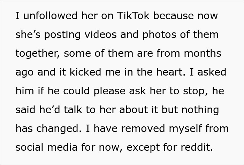Click the word 'together,' starting the third line
Screen dimensions: 244x165
[38, 54]
